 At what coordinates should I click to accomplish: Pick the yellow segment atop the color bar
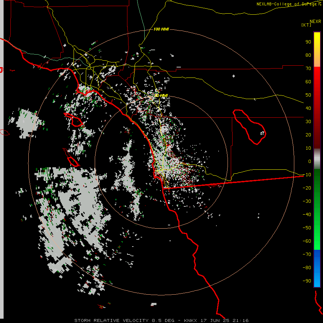(x=317, y=50)
